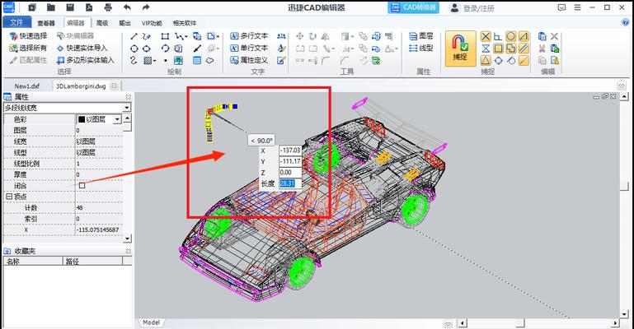Screen dimensions: 634x329
Task: Toggle the parallel lines snap mode
Action: (524, 49)
